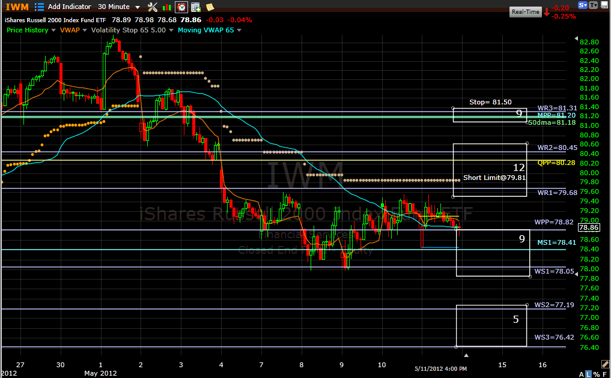Click the -0.25% change value
Screen dimensions: 611x378
click(x=564, y=16)
